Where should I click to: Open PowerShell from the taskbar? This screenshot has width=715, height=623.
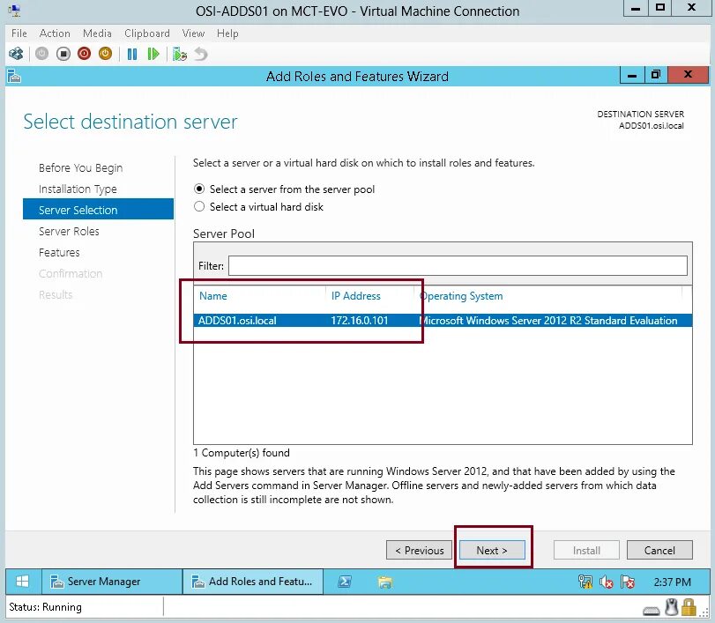point(345,582)
